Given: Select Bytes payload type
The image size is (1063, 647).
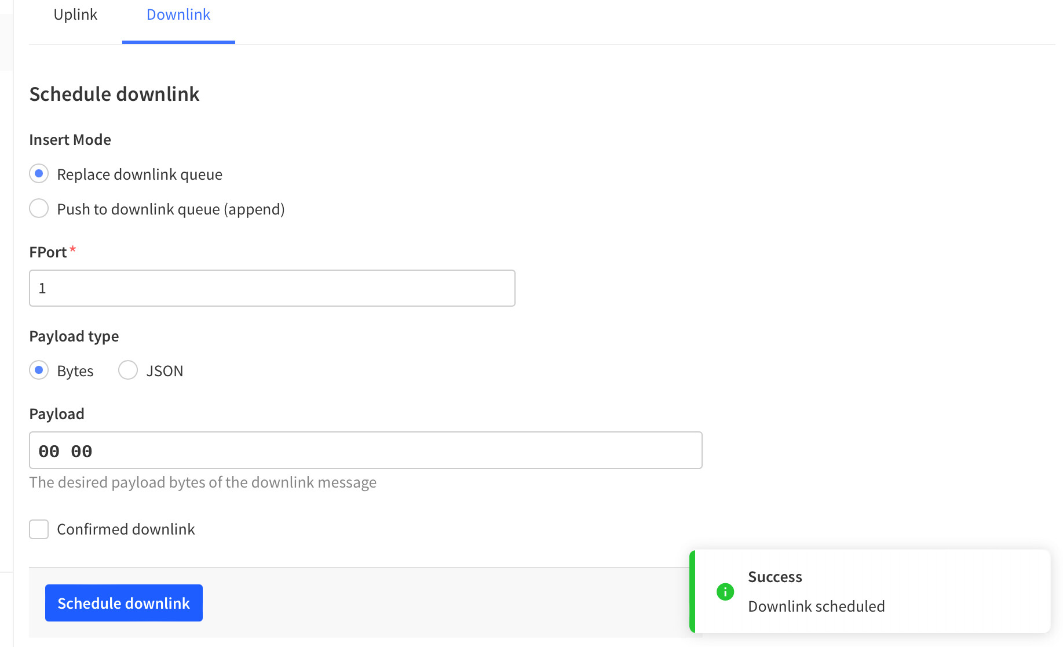Looking at the screenshot, I should [x=39, y=370].
